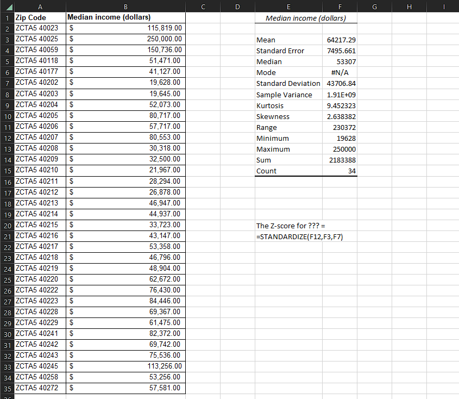The width and height of the screenshot is (459, 399).
Task: Select cell 'ZCTA5 40241'
Action: [x=40, y=334]
